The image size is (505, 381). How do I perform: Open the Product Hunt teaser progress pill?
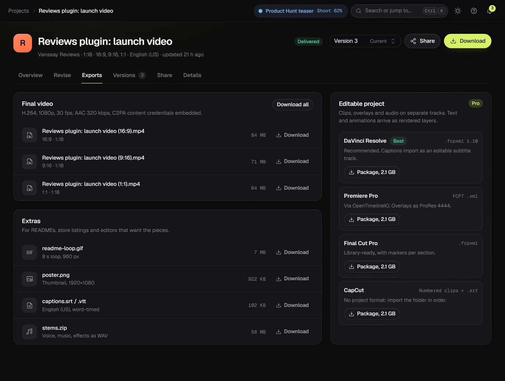click(301, 11)
